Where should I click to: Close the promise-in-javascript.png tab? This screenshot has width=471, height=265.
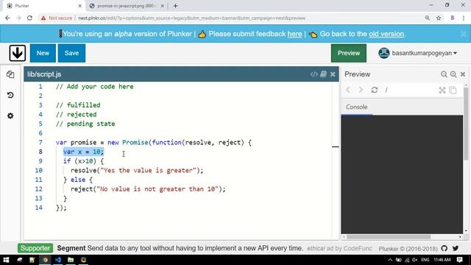pos(162,6)
